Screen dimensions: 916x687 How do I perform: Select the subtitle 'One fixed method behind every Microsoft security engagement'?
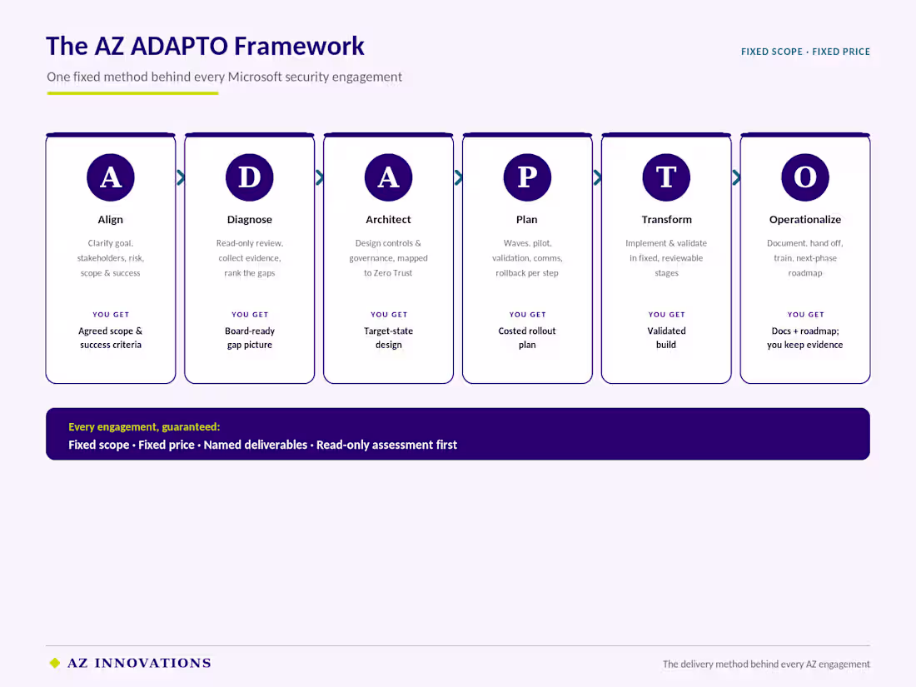pos(224,77)
